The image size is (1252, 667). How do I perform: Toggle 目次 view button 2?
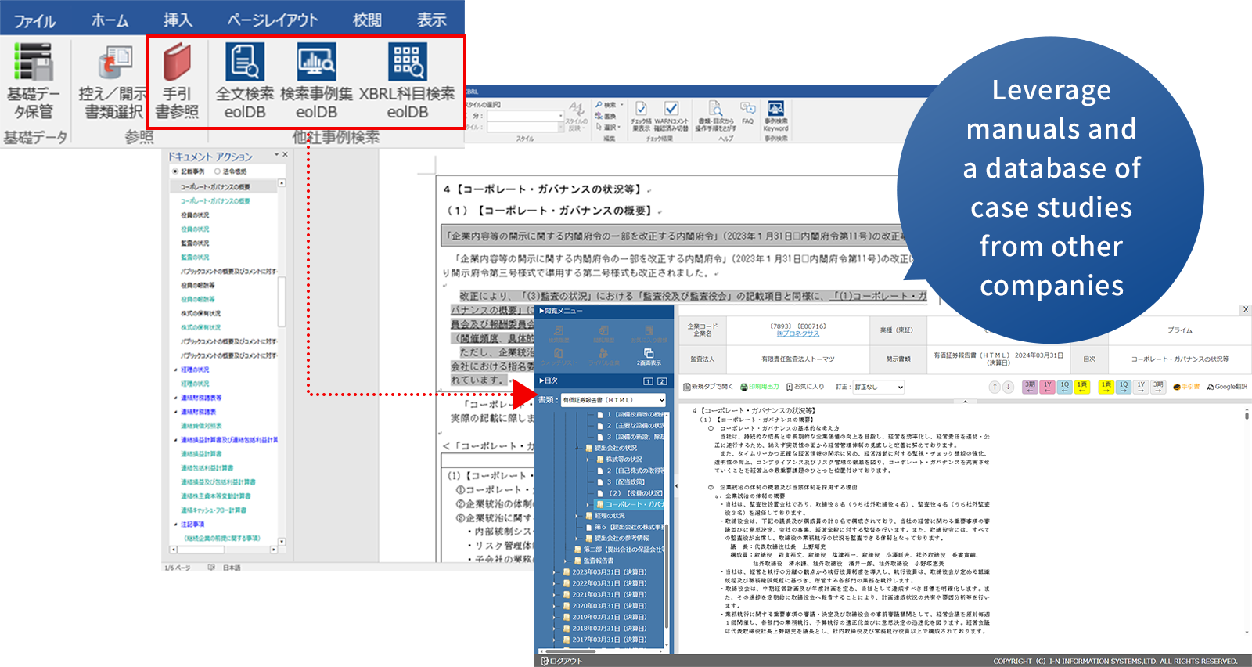(662, 381)
